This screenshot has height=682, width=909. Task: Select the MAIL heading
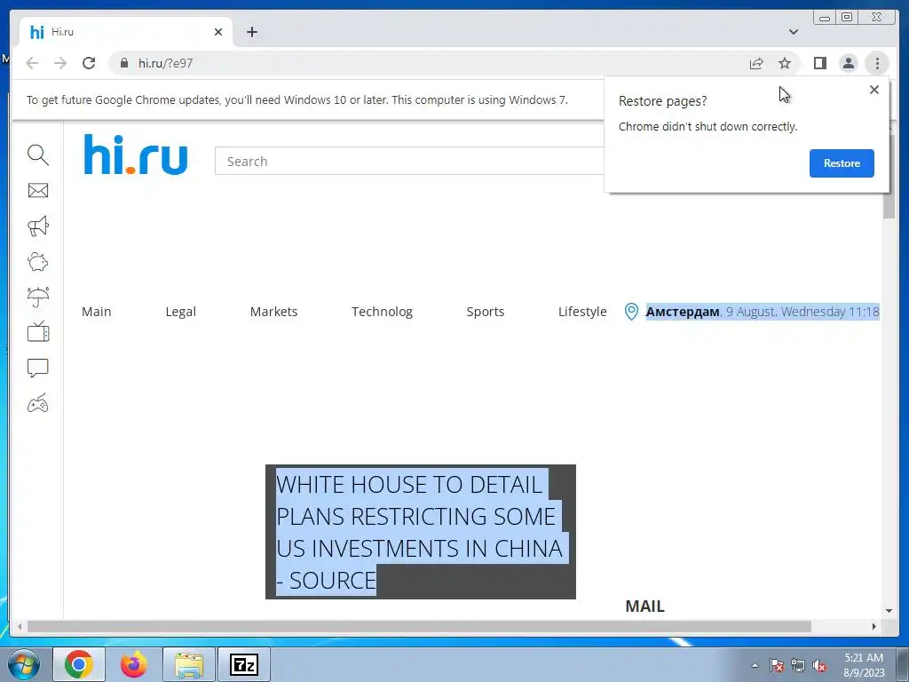coord(644,606)
